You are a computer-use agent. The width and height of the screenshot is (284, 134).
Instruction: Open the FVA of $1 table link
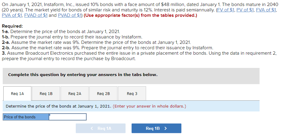pyautogui.click(x=266, y=10)
